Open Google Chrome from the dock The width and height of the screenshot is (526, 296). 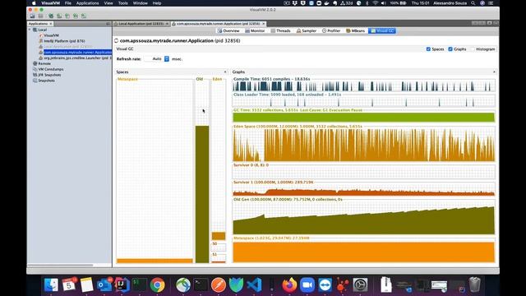[157, 285]
